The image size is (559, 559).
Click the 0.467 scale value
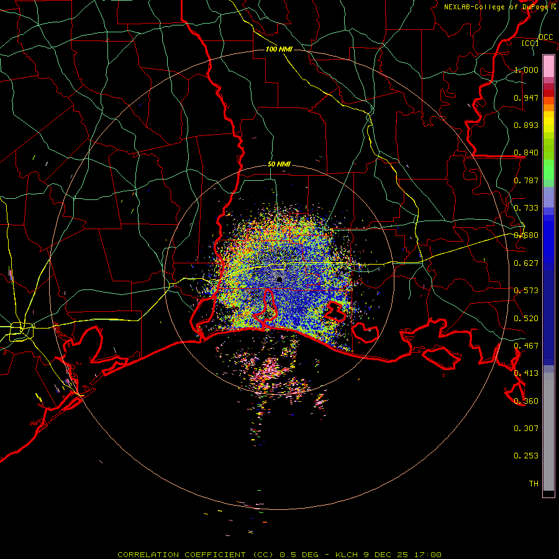(x=526, y=346)
